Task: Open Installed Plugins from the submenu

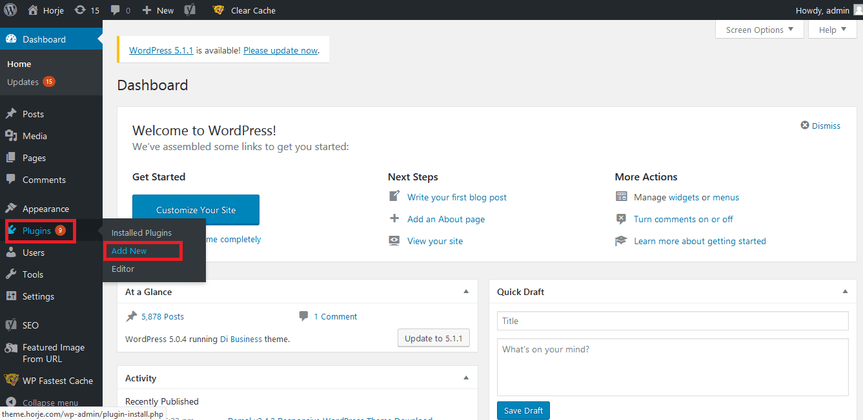Action: 141,232
